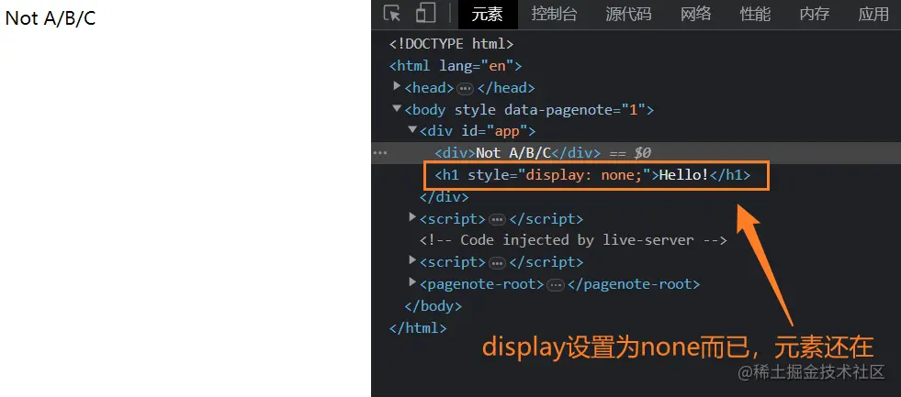The width and height of the screenshot is (901, 397).
Task: Select the <!DOCTYPE html> line
Action: point(451,44)
